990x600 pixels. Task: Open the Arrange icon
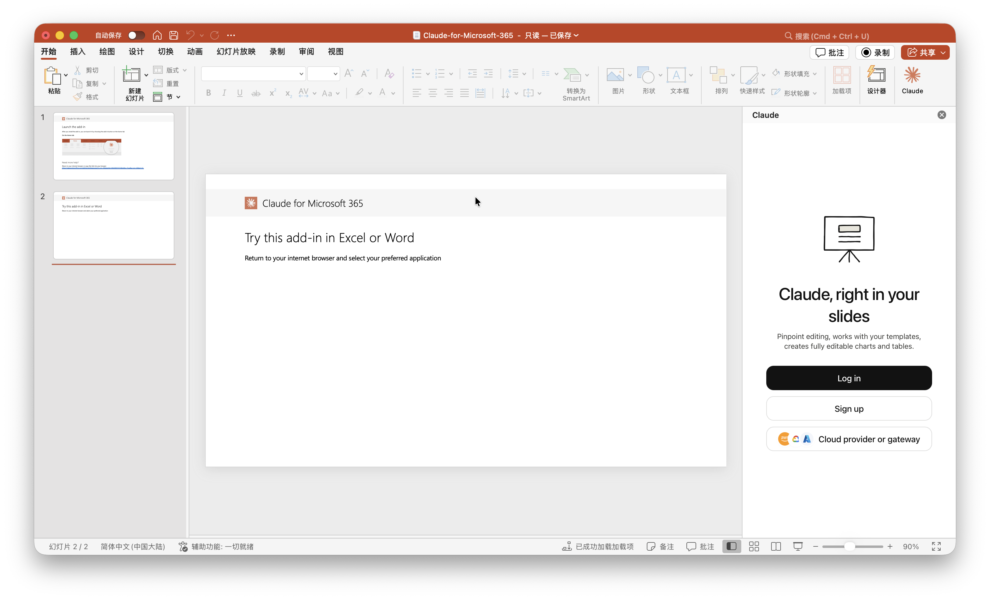pos(718,75)
